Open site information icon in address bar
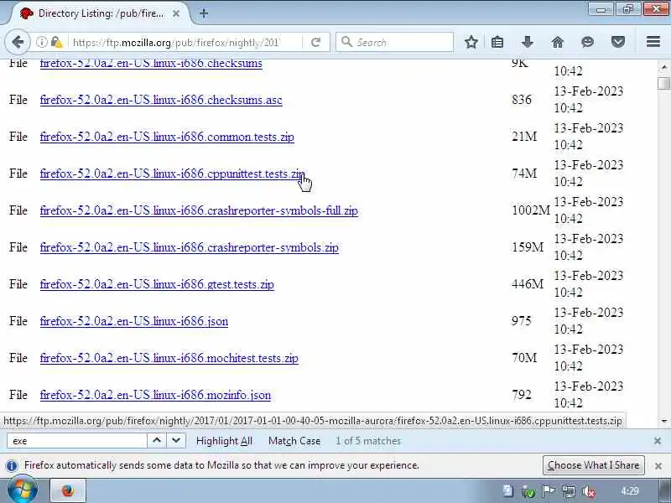 41,42
